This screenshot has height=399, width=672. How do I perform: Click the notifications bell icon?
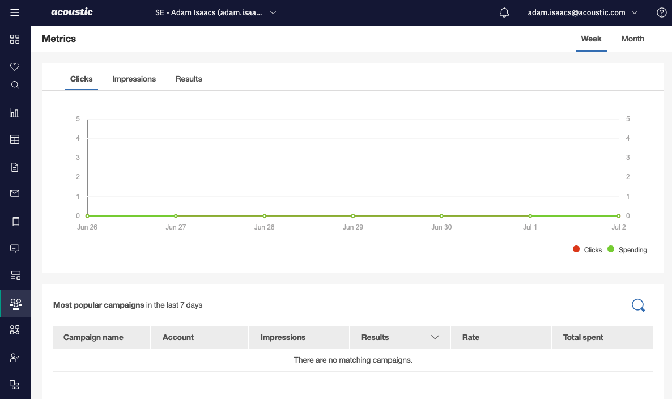[504, 12]
